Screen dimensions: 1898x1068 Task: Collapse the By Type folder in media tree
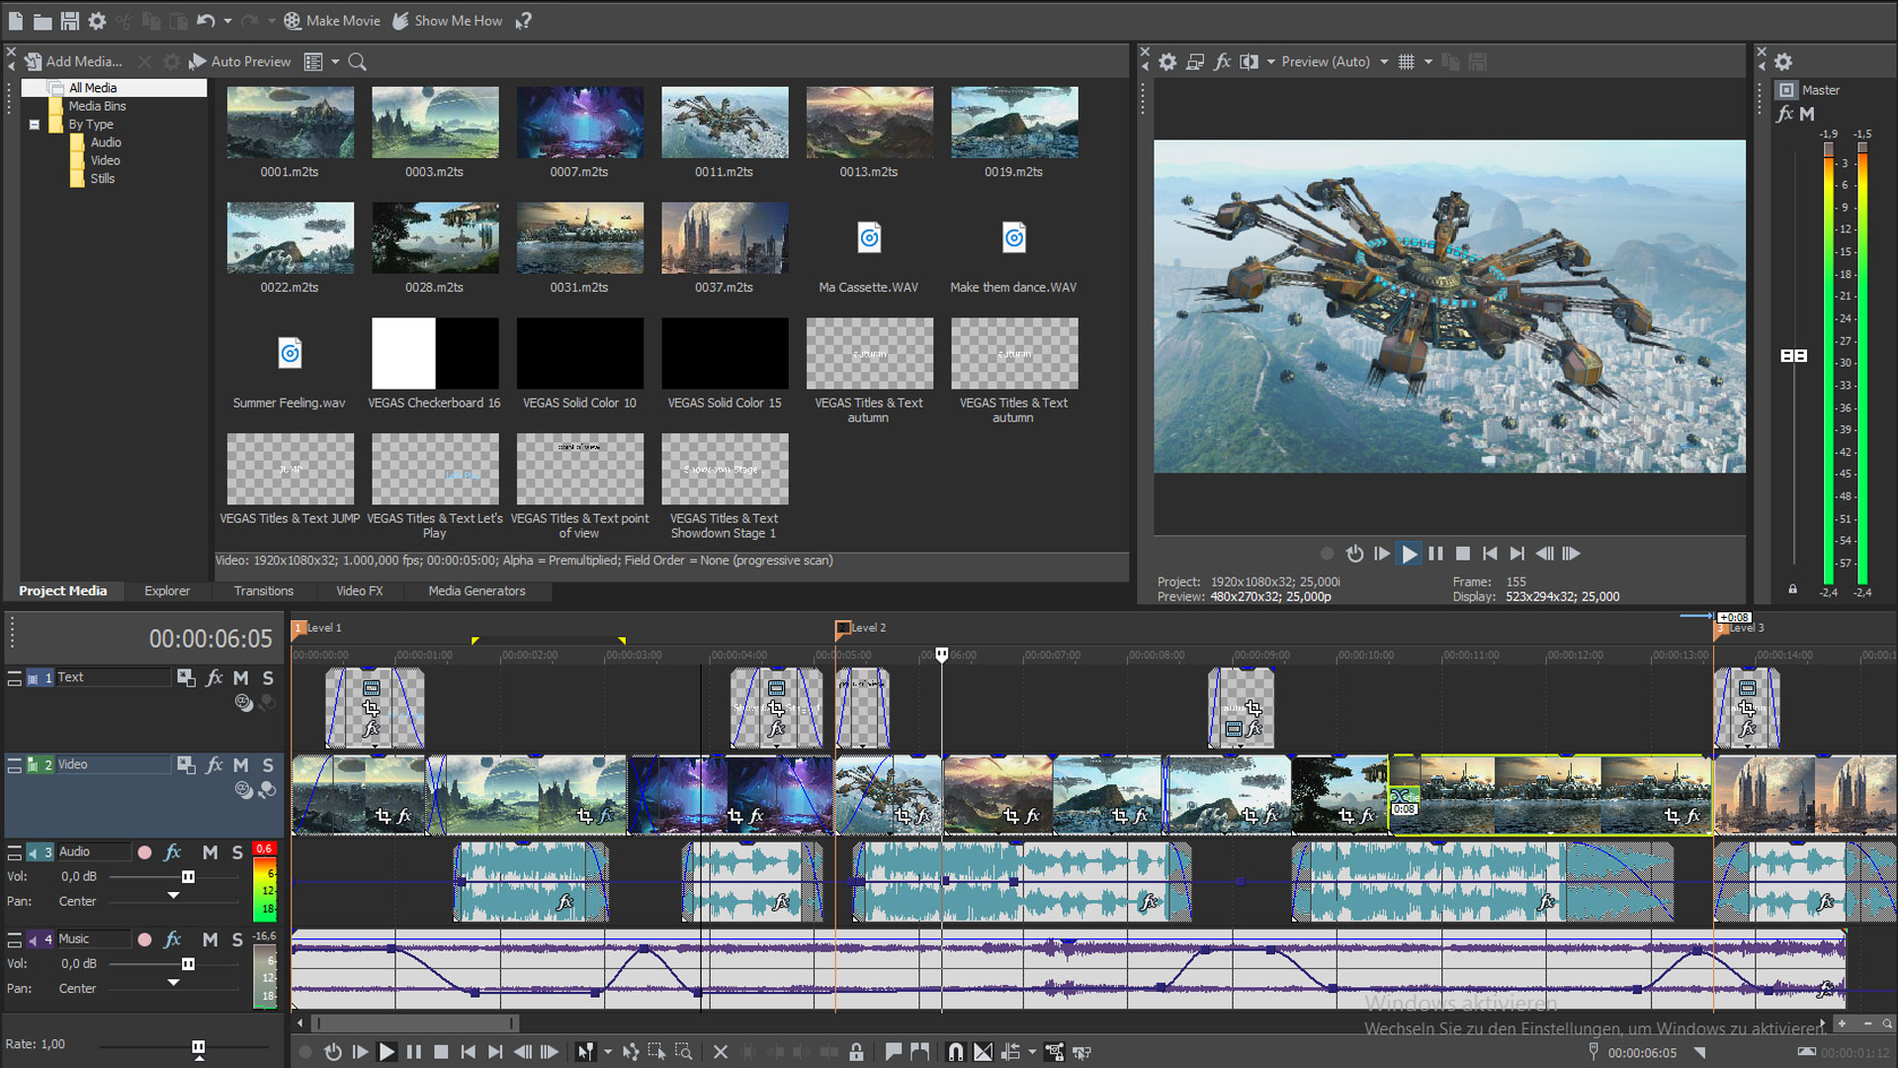33,124
